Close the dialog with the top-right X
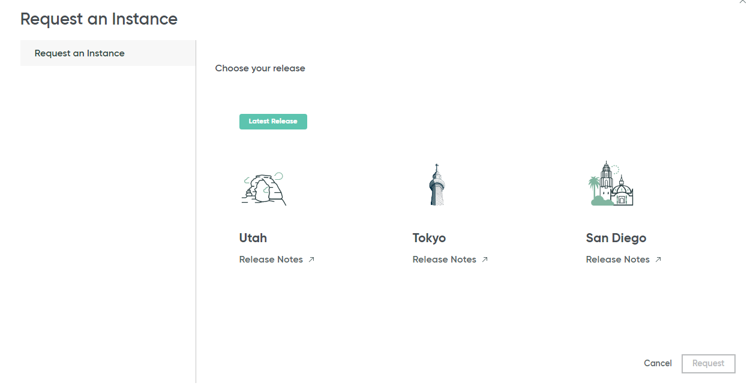Screen dimensions: 750x392 coord(743,2)
